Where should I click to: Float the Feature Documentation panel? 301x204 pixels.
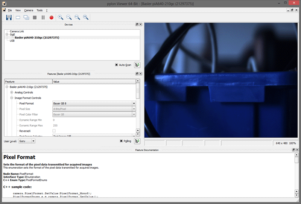click(x=293, y=150)
